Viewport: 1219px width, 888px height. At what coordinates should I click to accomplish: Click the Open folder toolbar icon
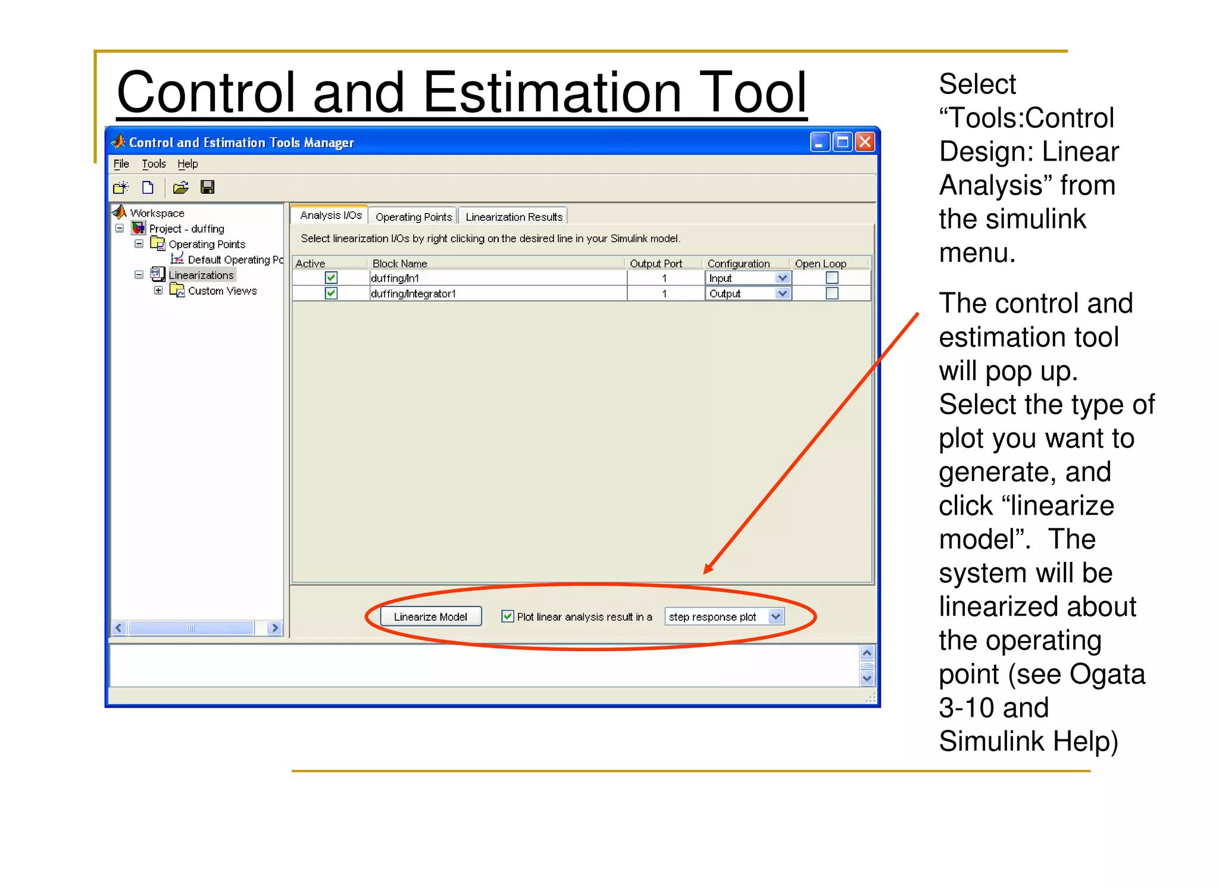[180, 188]
